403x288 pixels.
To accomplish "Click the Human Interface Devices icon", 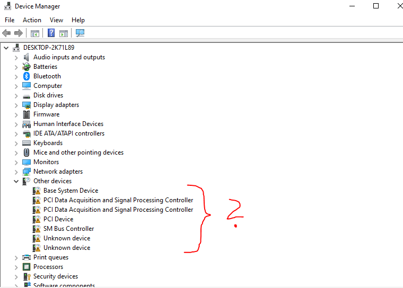I will pos(27,124).
